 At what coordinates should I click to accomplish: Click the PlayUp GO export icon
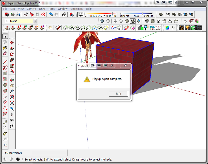tap(193, 28)
